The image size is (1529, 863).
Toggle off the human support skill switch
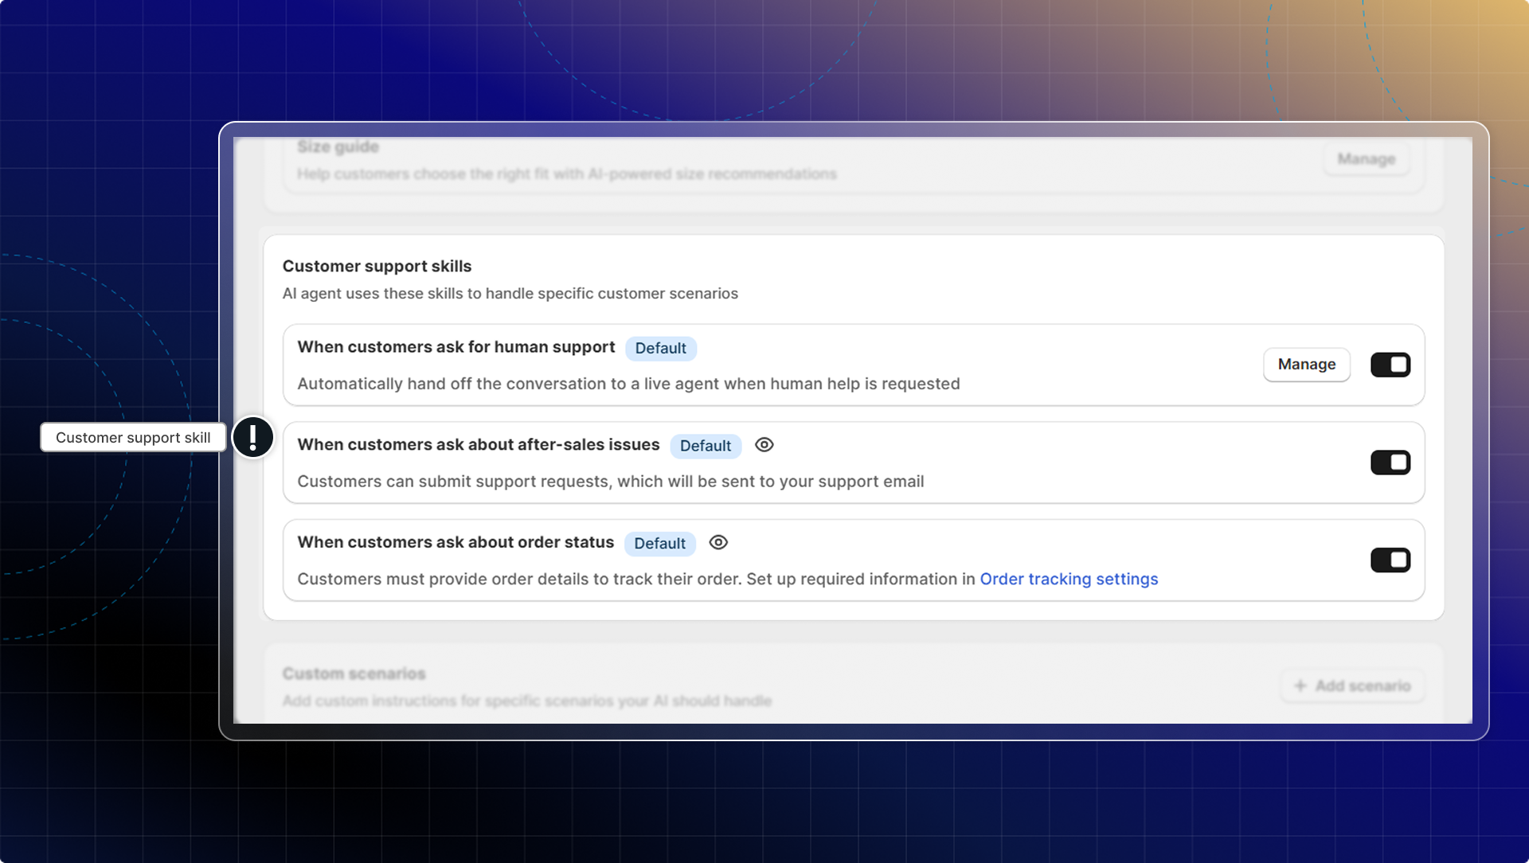click(x=1390, y=365)
